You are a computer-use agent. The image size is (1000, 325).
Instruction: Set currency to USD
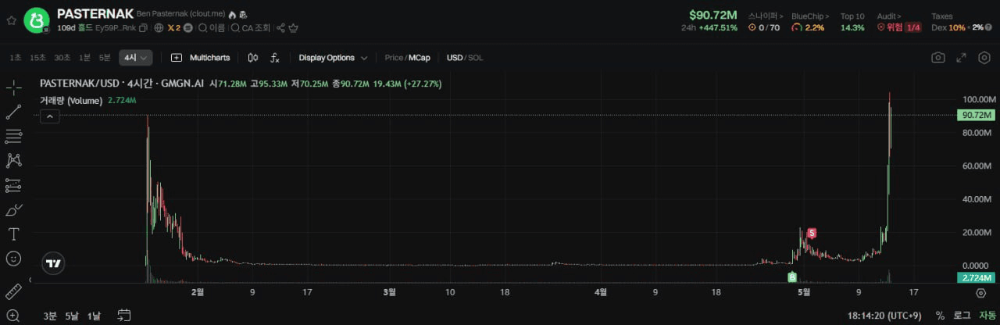tap(455, 58)
